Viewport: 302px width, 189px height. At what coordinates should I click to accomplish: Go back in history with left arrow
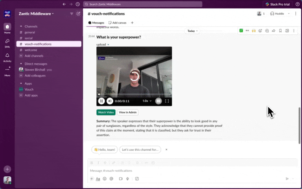pyautogui.click(x=64, y=4)
